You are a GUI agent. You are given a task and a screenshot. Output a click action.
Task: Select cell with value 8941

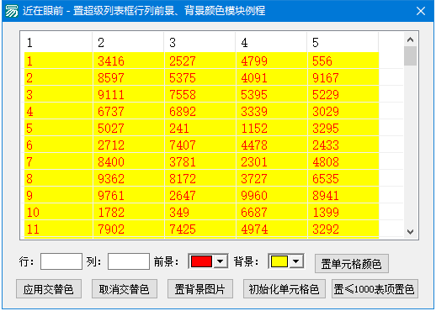pyautogui.click(x=343, y=195)
